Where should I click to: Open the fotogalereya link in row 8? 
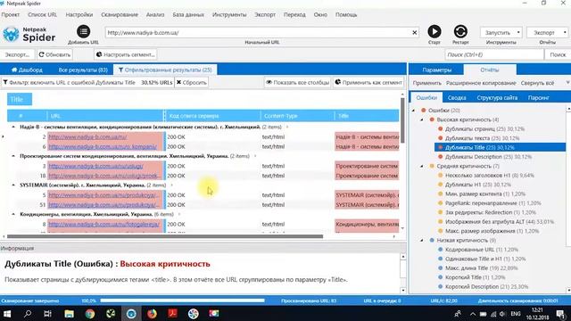(x=103, y=224)
